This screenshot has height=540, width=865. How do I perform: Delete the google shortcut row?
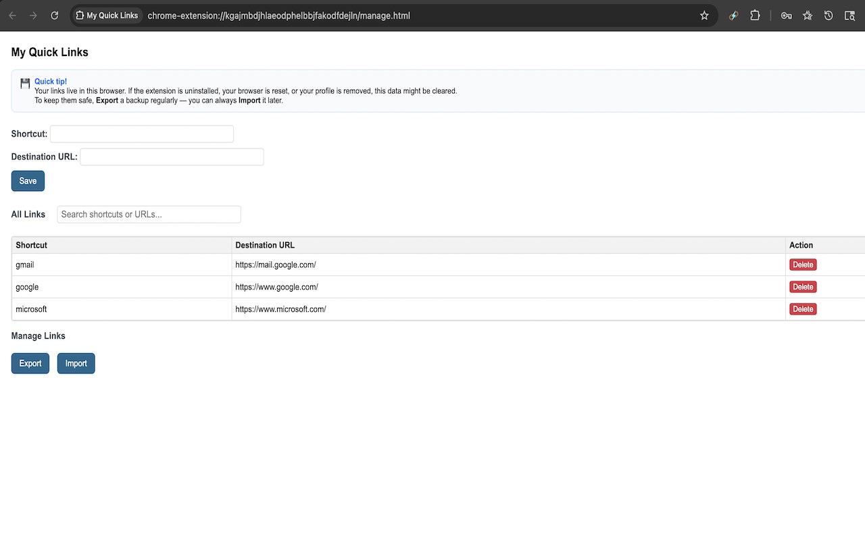click(803, 287)
